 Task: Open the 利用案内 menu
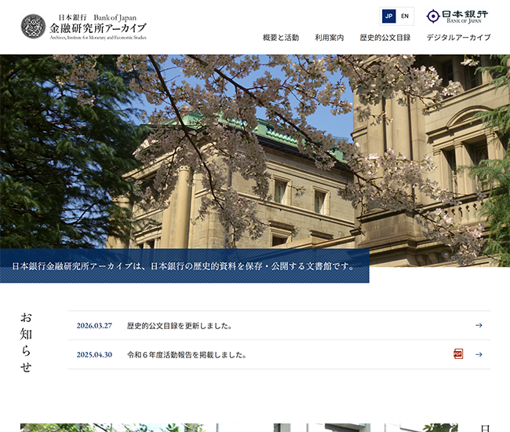pos(330,38)
